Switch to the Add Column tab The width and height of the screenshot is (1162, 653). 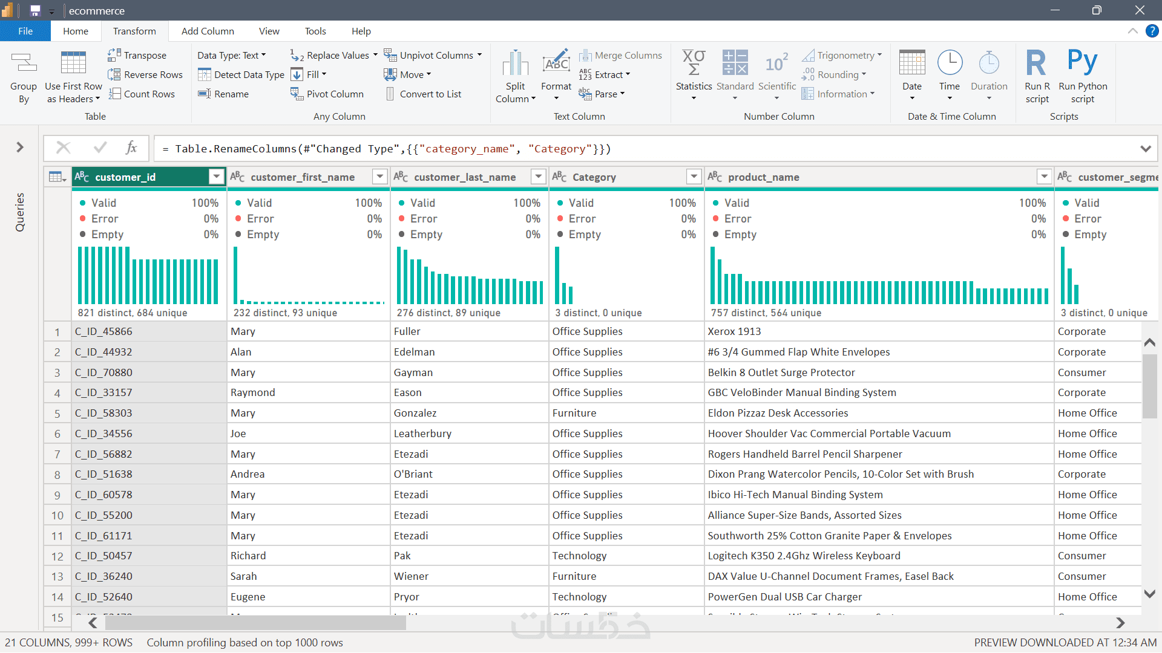pyautogui.click(x=208, y=31)
